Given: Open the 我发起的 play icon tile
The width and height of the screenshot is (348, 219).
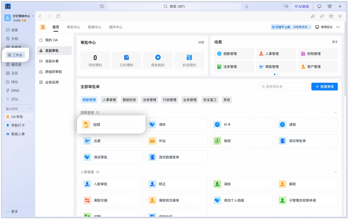Looking at the screenshot, I should tap(158, 60).
